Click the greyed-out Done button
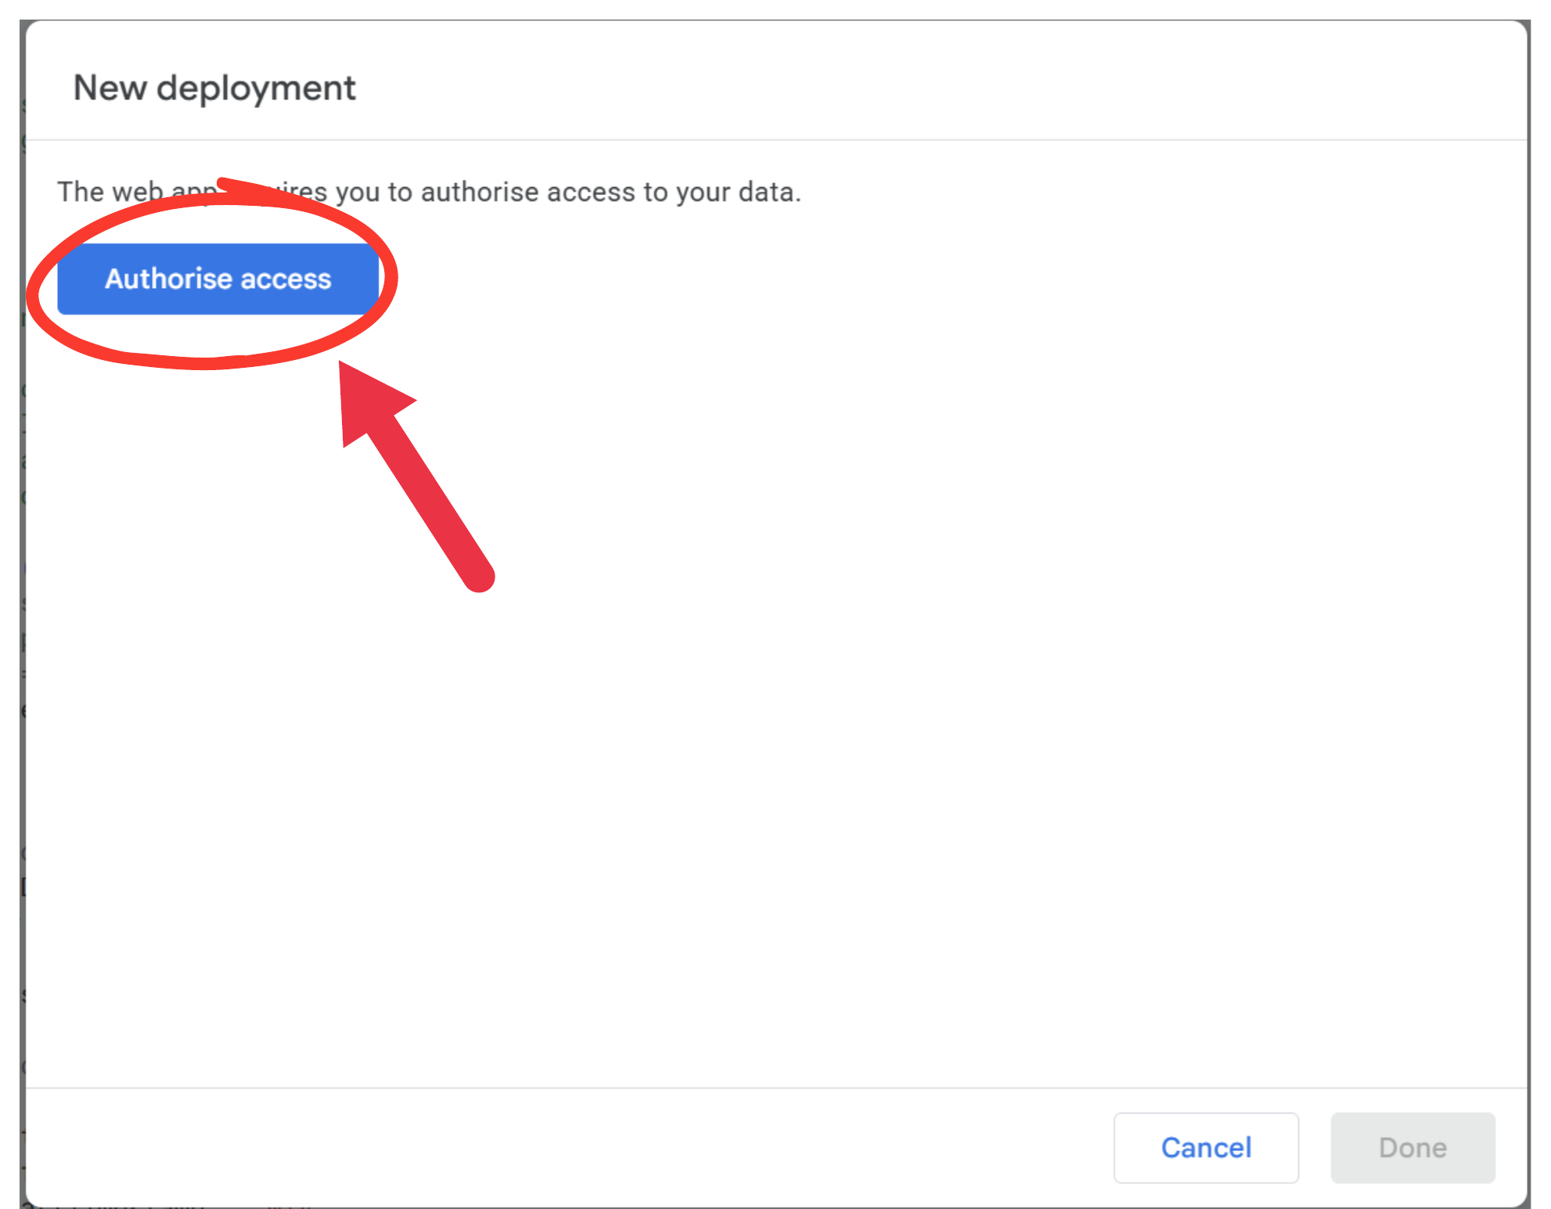The image size is (1551, 1209). coord(1412,1147)
